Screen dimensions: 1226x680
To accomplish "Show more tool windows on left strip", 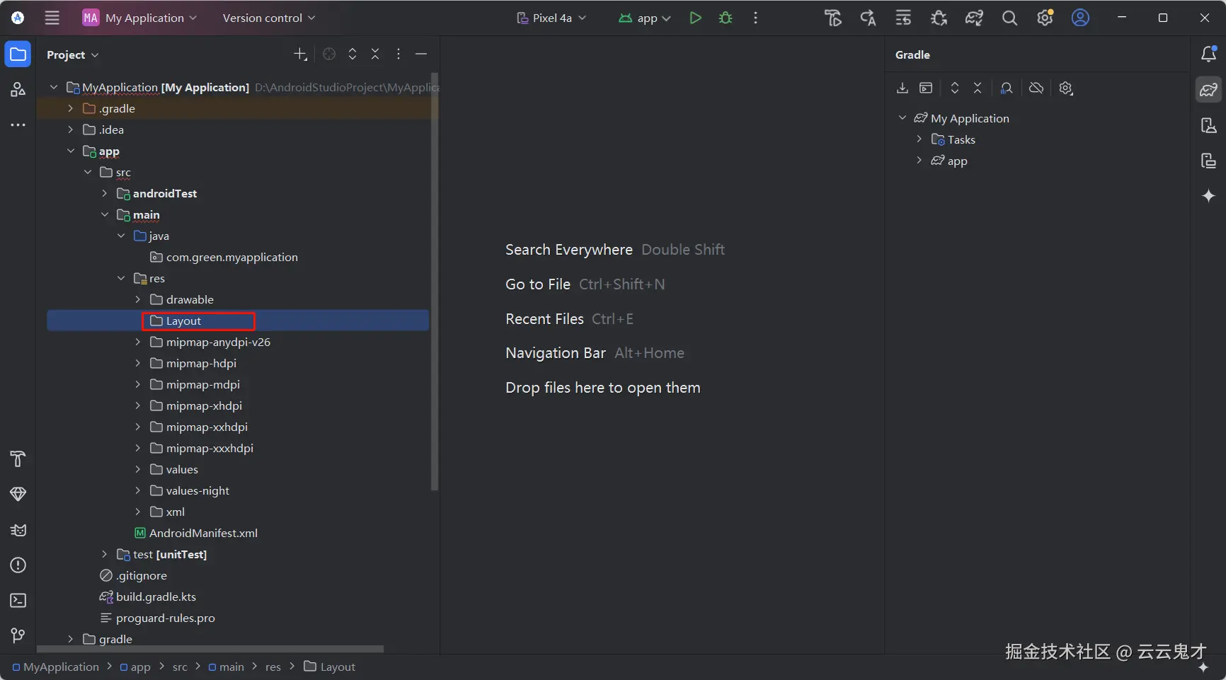I will 18,125.
